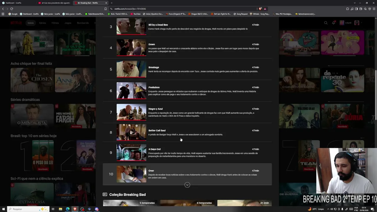This screenshot has width=377, height=212.
Task: Open episode 5 Breakage thumbnail
Action: (131, 69)
